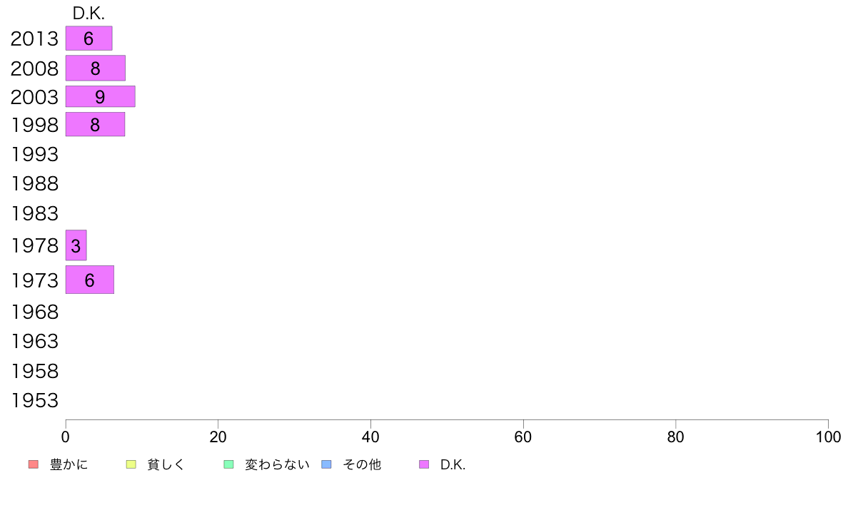Select the 1973 bar showing 6

point(90,280)
